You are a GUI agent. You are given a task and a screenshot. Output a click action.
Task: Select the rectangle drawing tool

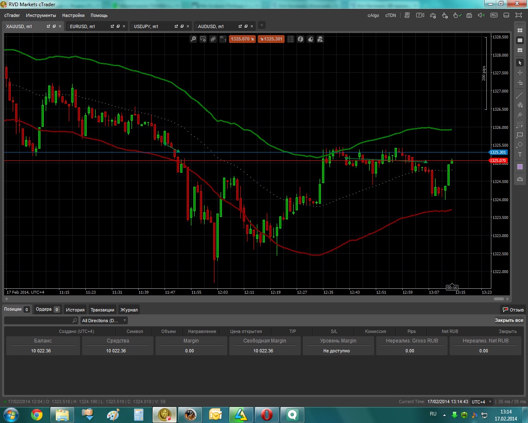[520, 135]
